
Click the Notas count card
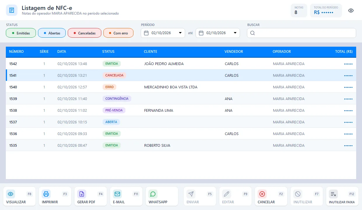(299, 10)
